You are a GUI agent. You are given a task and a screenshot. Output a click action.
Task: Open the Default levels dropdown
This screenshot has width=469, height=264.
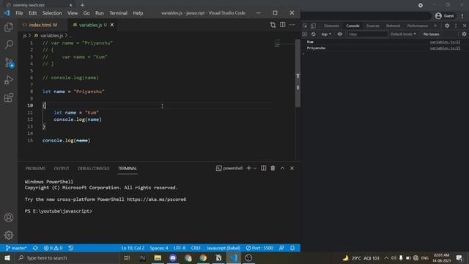[x=403, y=34]
